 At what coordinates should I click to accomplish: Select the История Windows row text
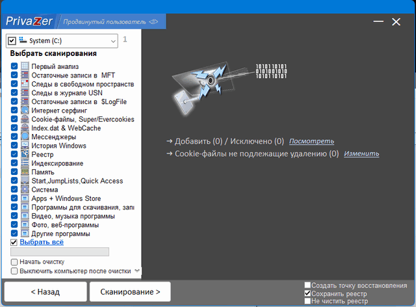click(58, 146)
